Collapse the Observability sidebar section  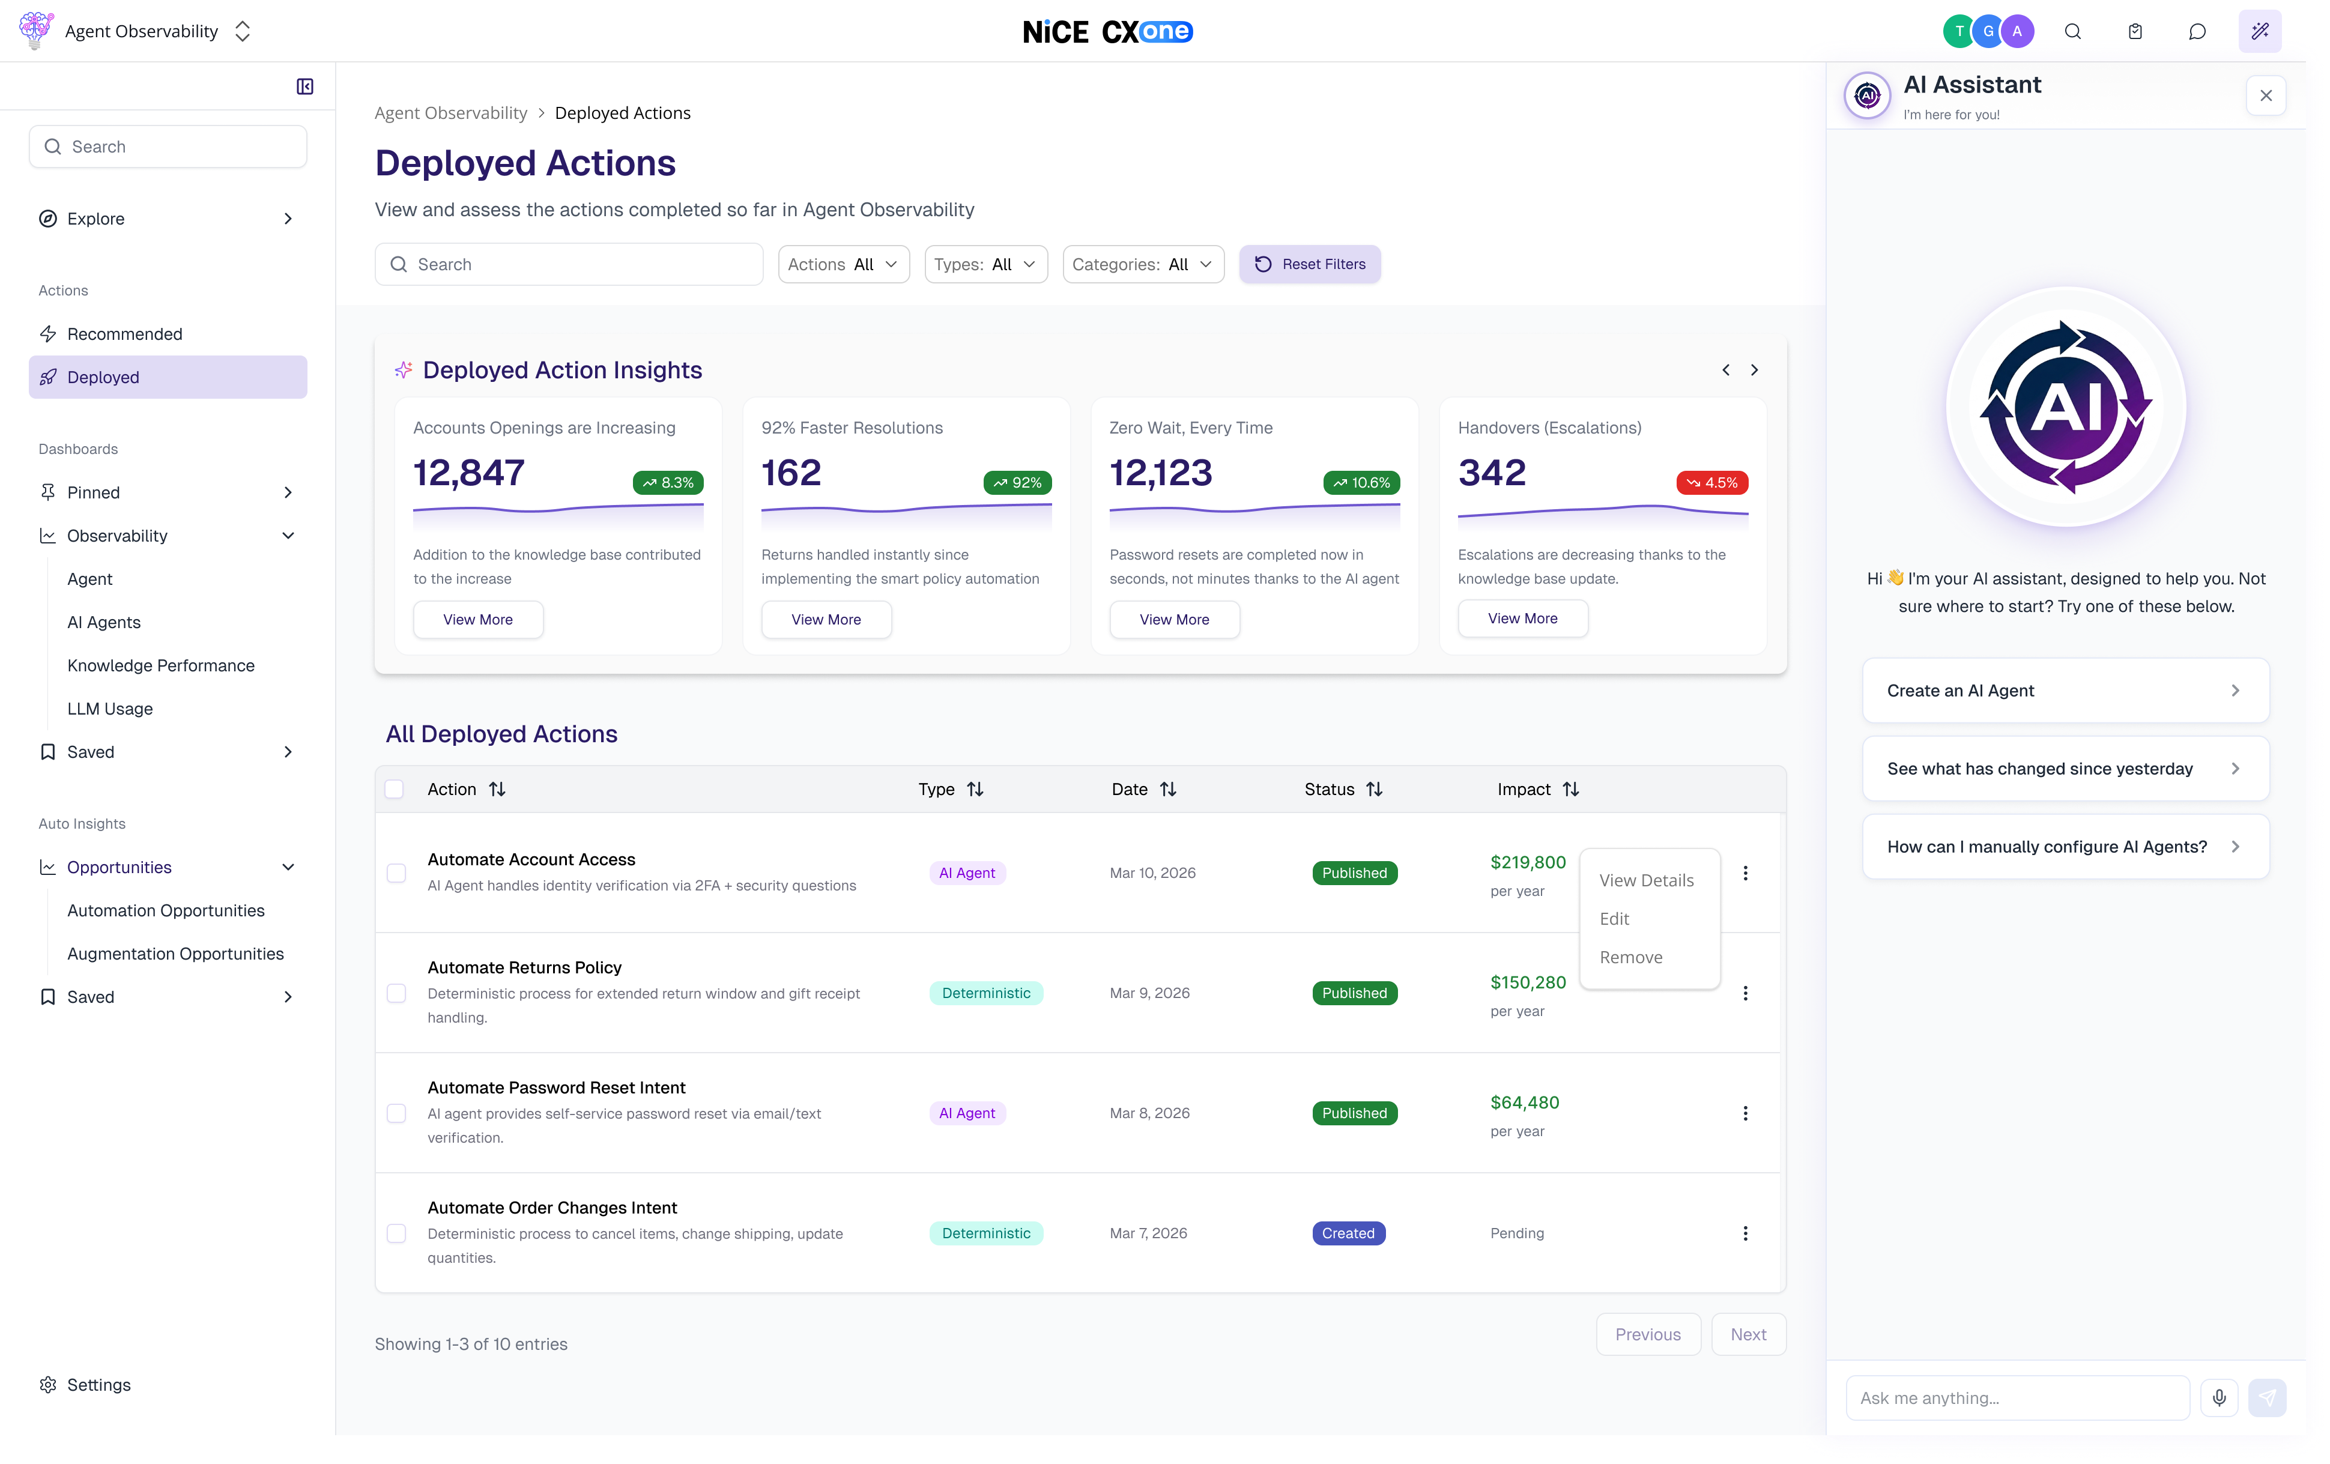click(288, 536)
